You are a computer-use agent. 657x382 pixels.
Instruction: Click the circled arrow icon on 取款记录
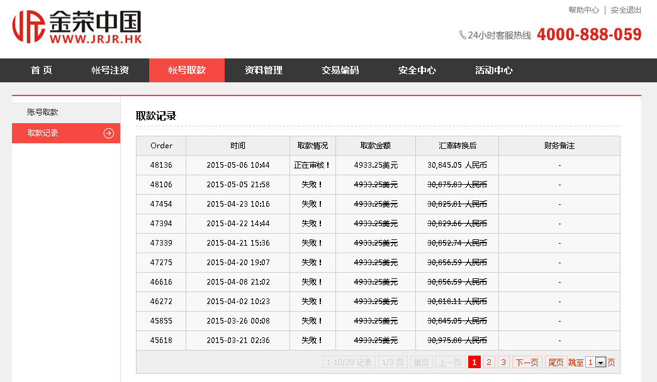[108, 133]
